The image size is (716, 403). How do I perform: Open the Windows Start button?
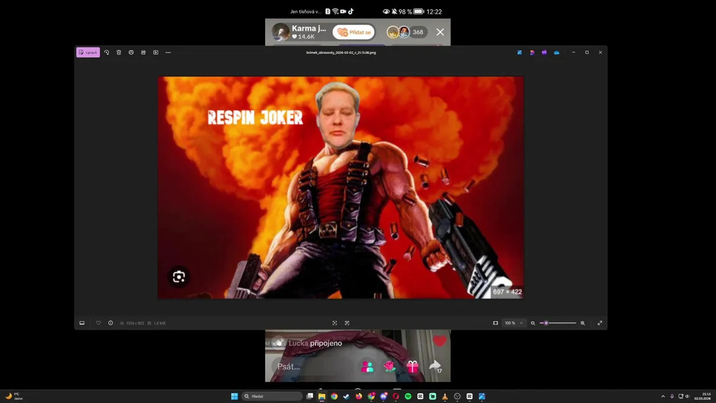pyautogui.click(x=234, y=396)
